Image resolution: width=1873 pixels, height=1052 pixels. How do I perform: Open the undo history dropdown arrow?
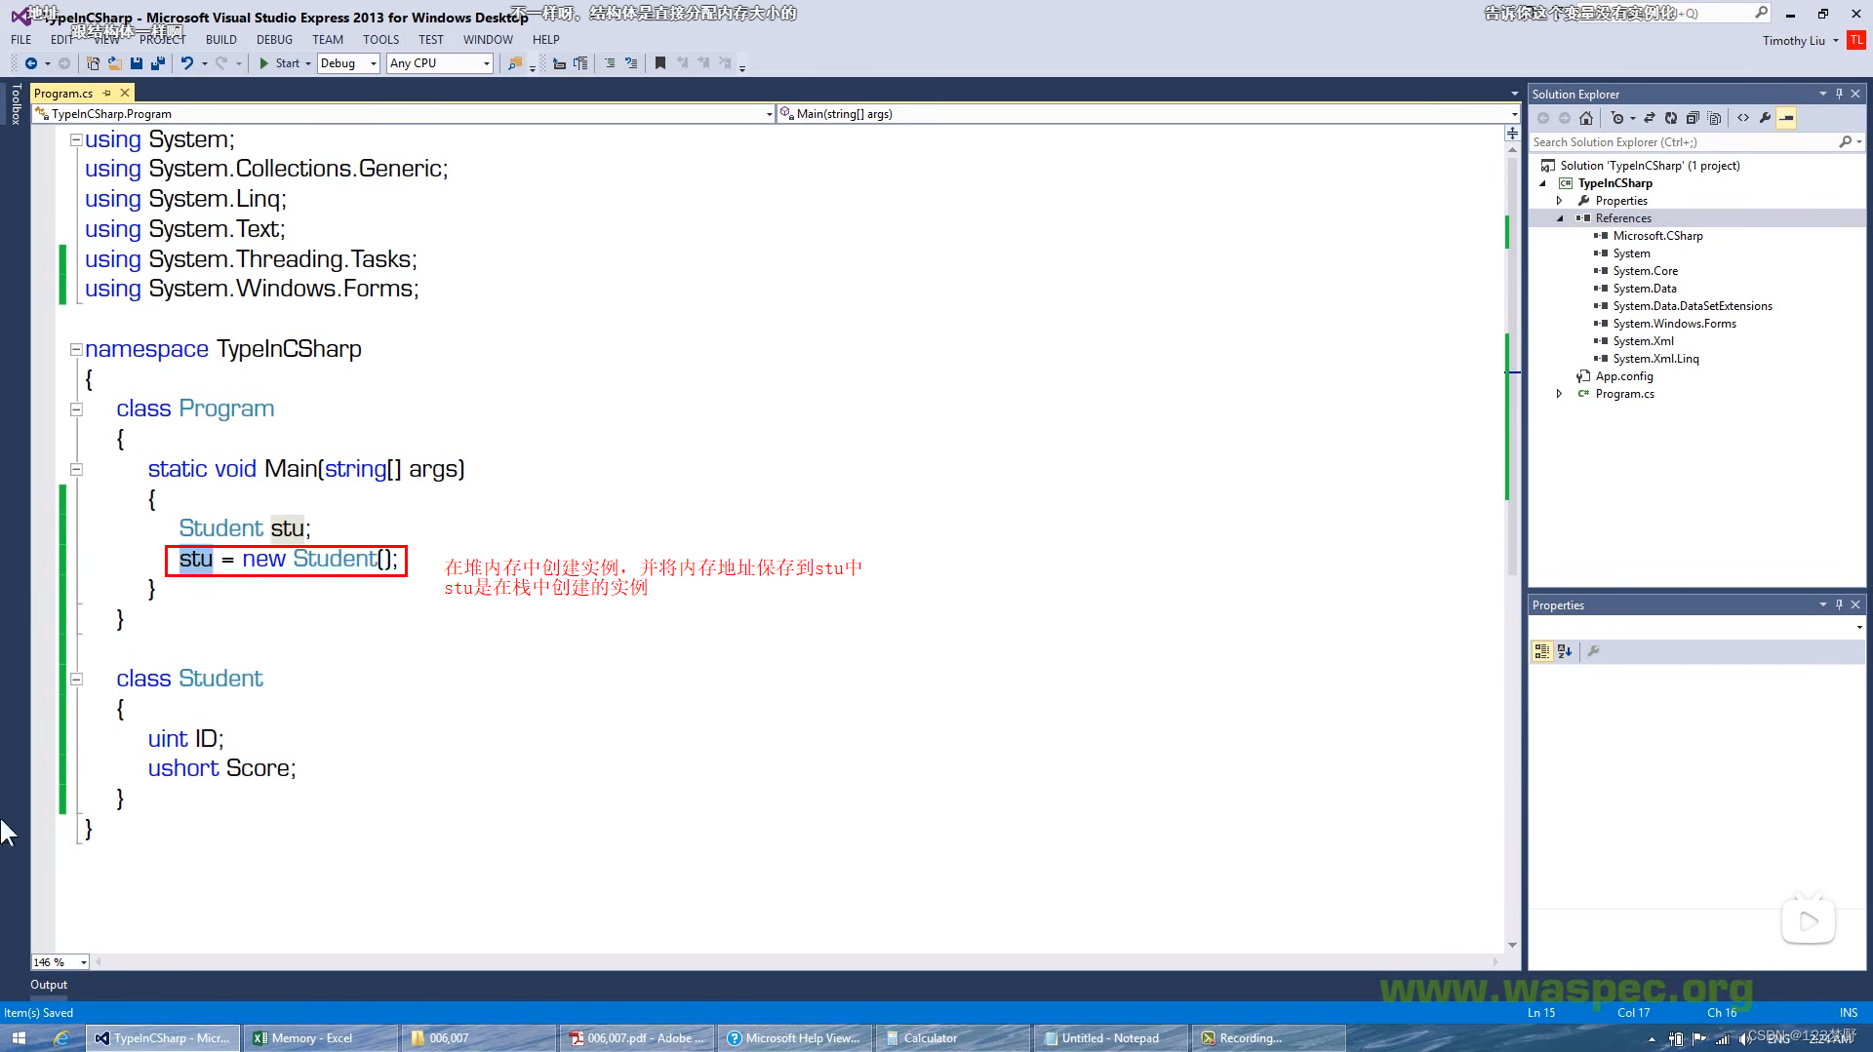(x=204, y=63)
